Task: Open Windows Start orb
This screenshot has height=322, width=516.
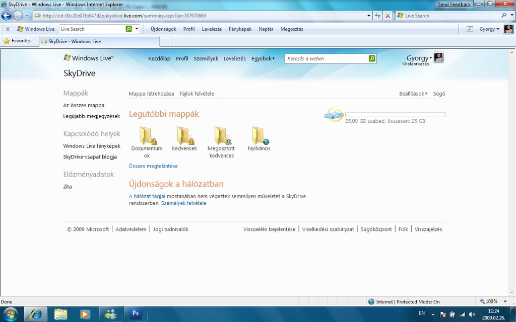Action: coord(11,314)
